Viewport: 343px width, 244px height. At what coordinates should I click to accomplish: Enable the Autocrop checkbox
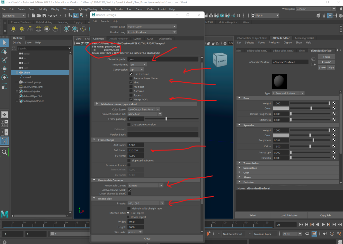tap(131, 91)
